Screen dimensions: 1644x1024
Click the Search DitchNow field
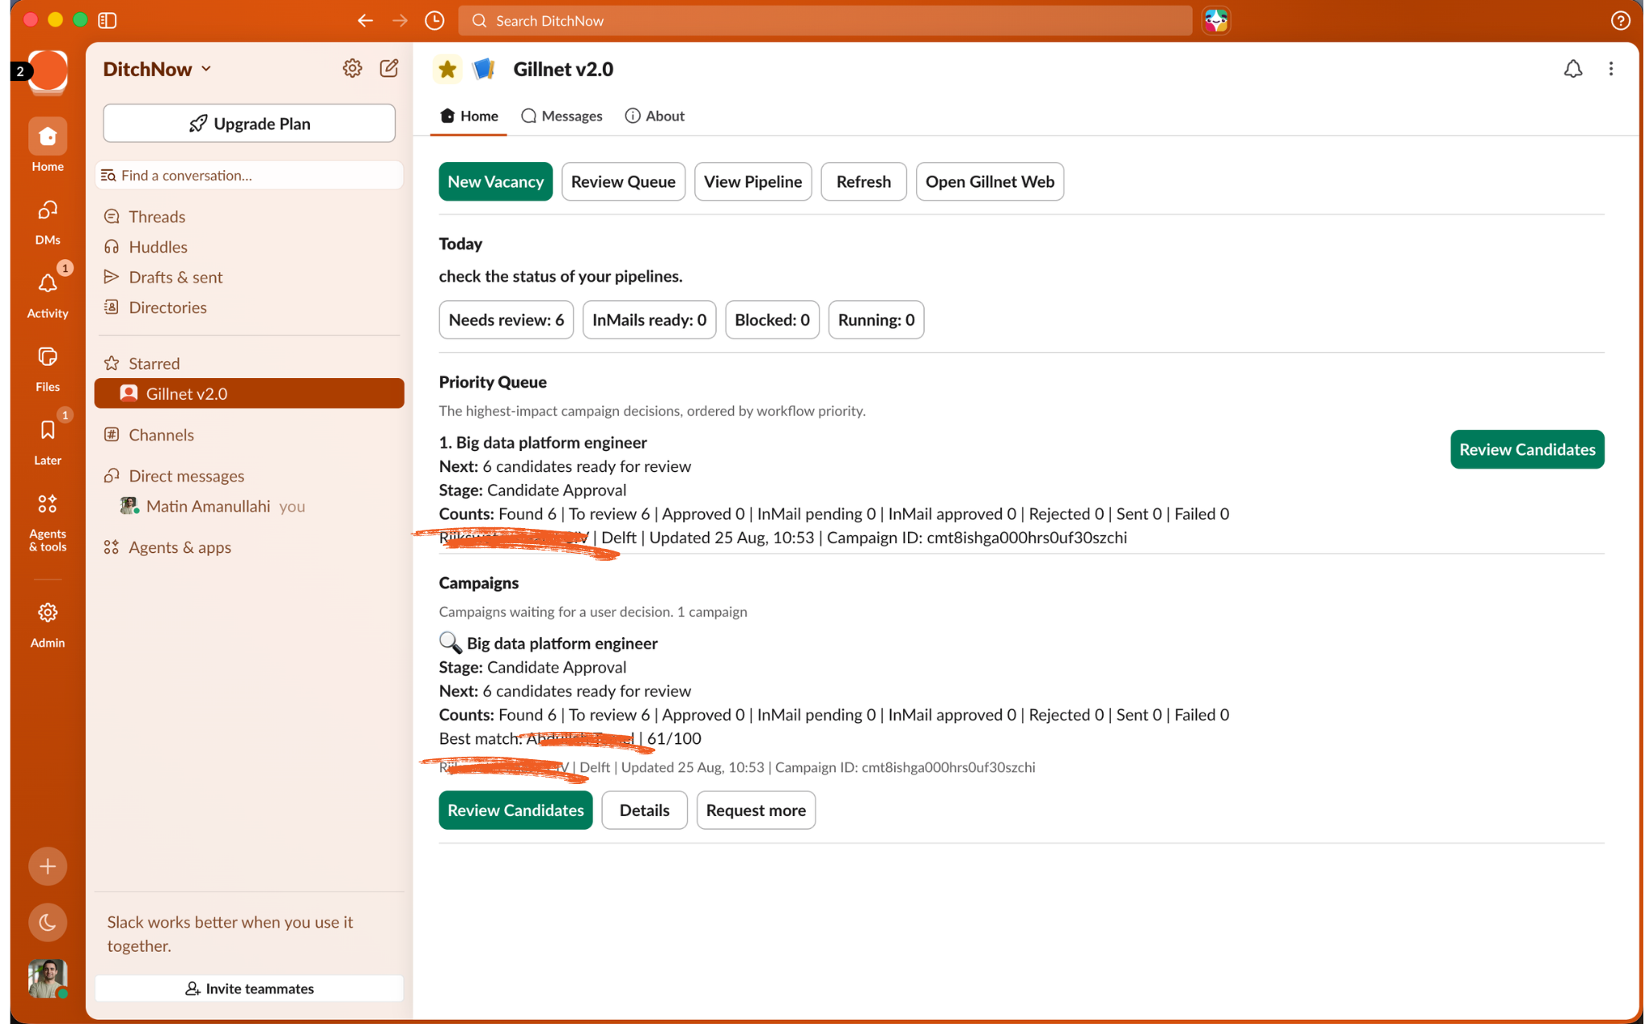coord(825,20)
